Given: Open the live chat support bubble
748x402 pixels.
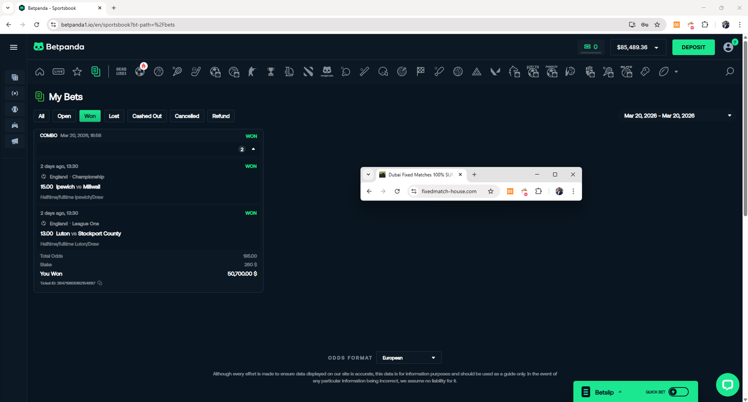Looking at the screenshot, I should (x=727, y=385).
